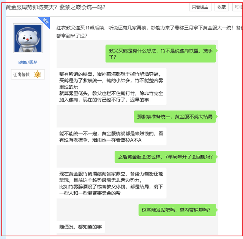Click the text line 都拿到米了没？
The width and height of the screenshot is (243, 239).
(x=72, y=36)
